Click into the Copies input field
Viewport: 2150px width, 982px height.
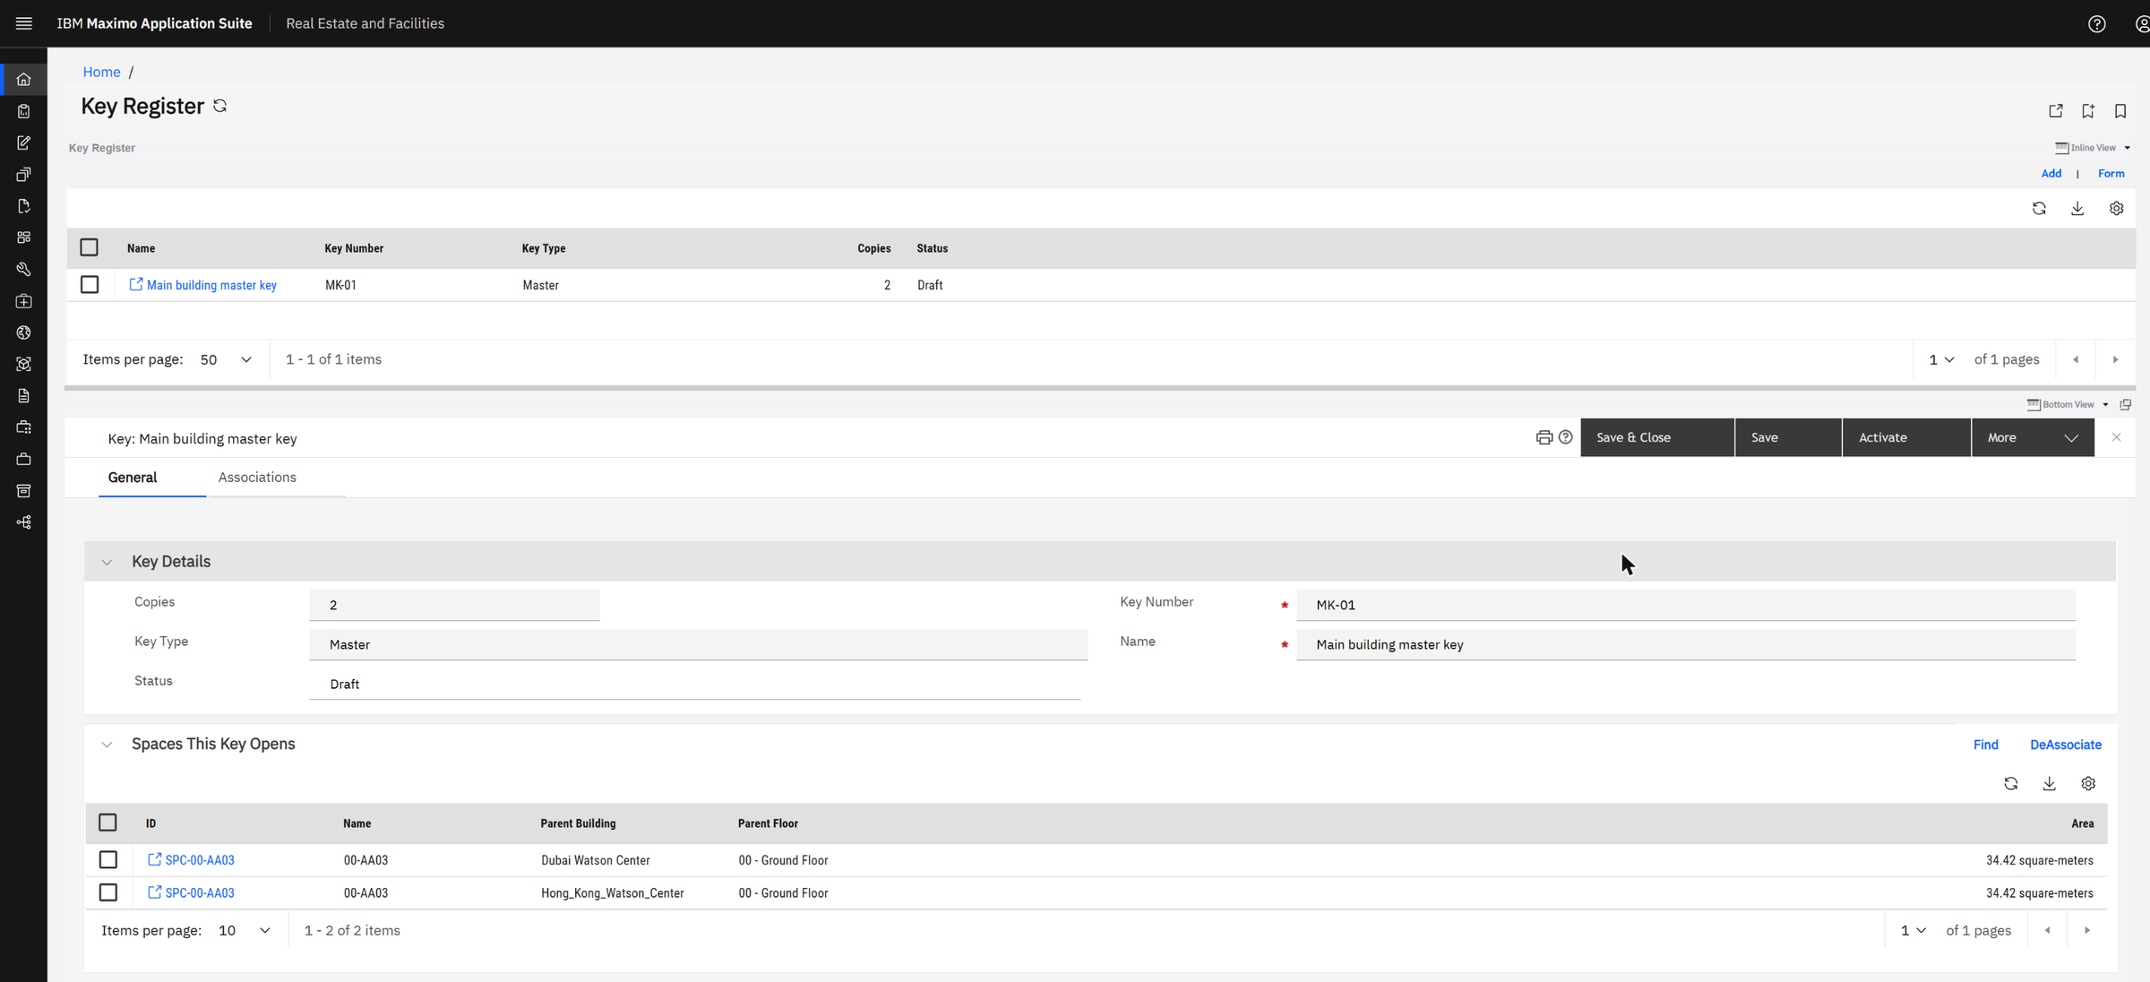click(454, 606)
